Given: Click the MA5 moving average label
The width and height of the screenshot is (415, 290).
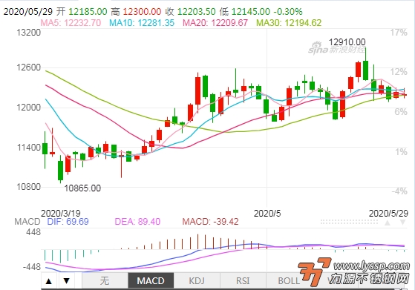Looking at the screenshot, I should tap(71, 23).
